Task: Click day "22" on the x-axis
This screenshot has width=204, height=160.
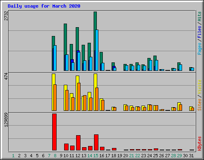Action: (x=137, y=156)
